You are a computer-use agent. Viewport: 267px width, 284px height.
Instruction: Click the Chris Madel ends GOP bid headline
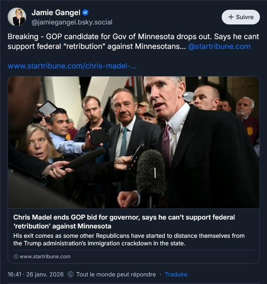(124, 222)
